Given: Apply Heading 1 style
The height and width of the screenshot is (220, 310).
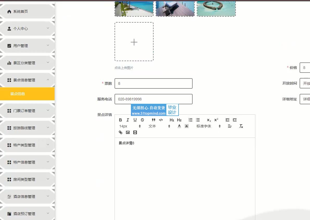Looking at the screenshot, I should point(172,120).
